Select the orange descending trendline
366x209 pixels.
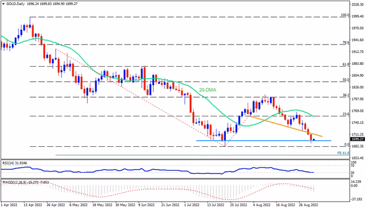point(286,126)
